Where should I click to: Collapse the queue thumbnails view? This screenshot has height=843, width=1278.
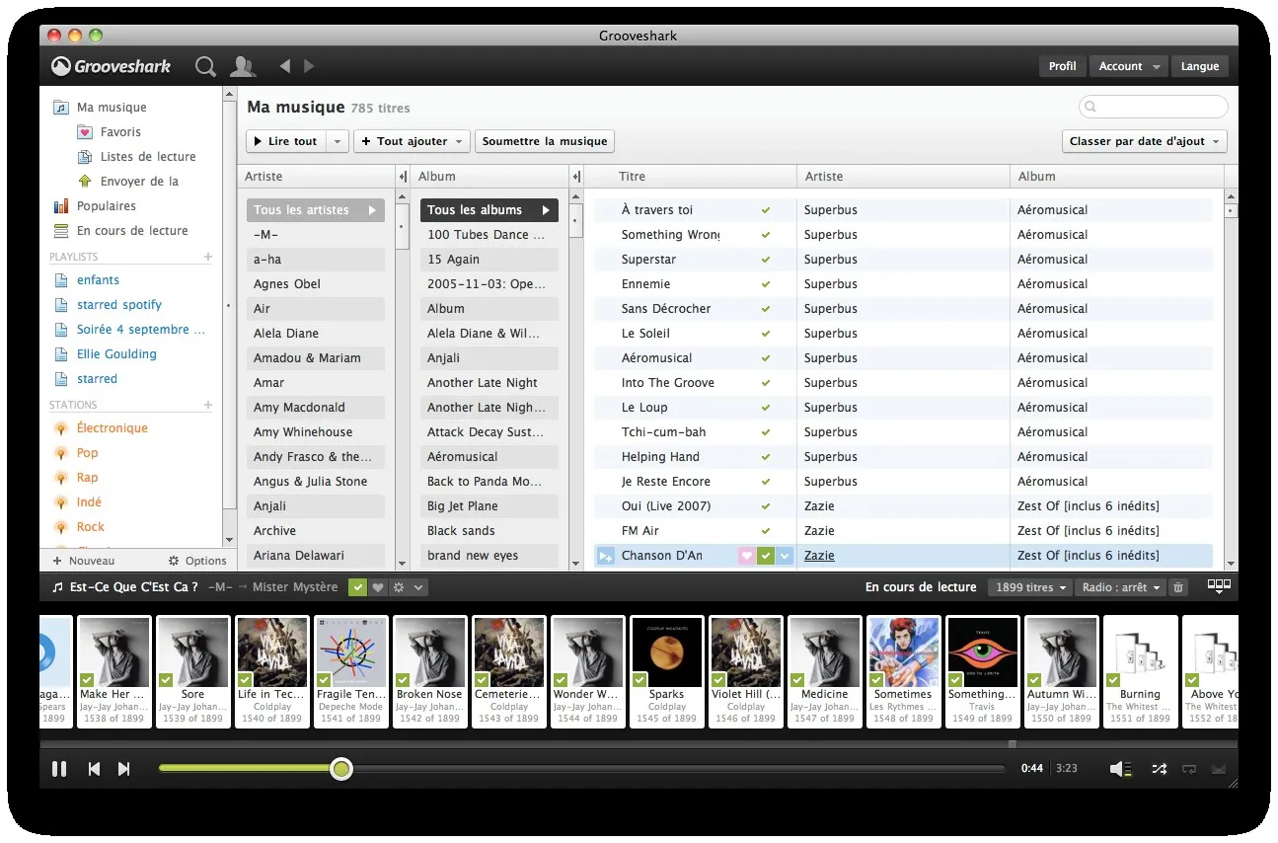click(1219, 586)
